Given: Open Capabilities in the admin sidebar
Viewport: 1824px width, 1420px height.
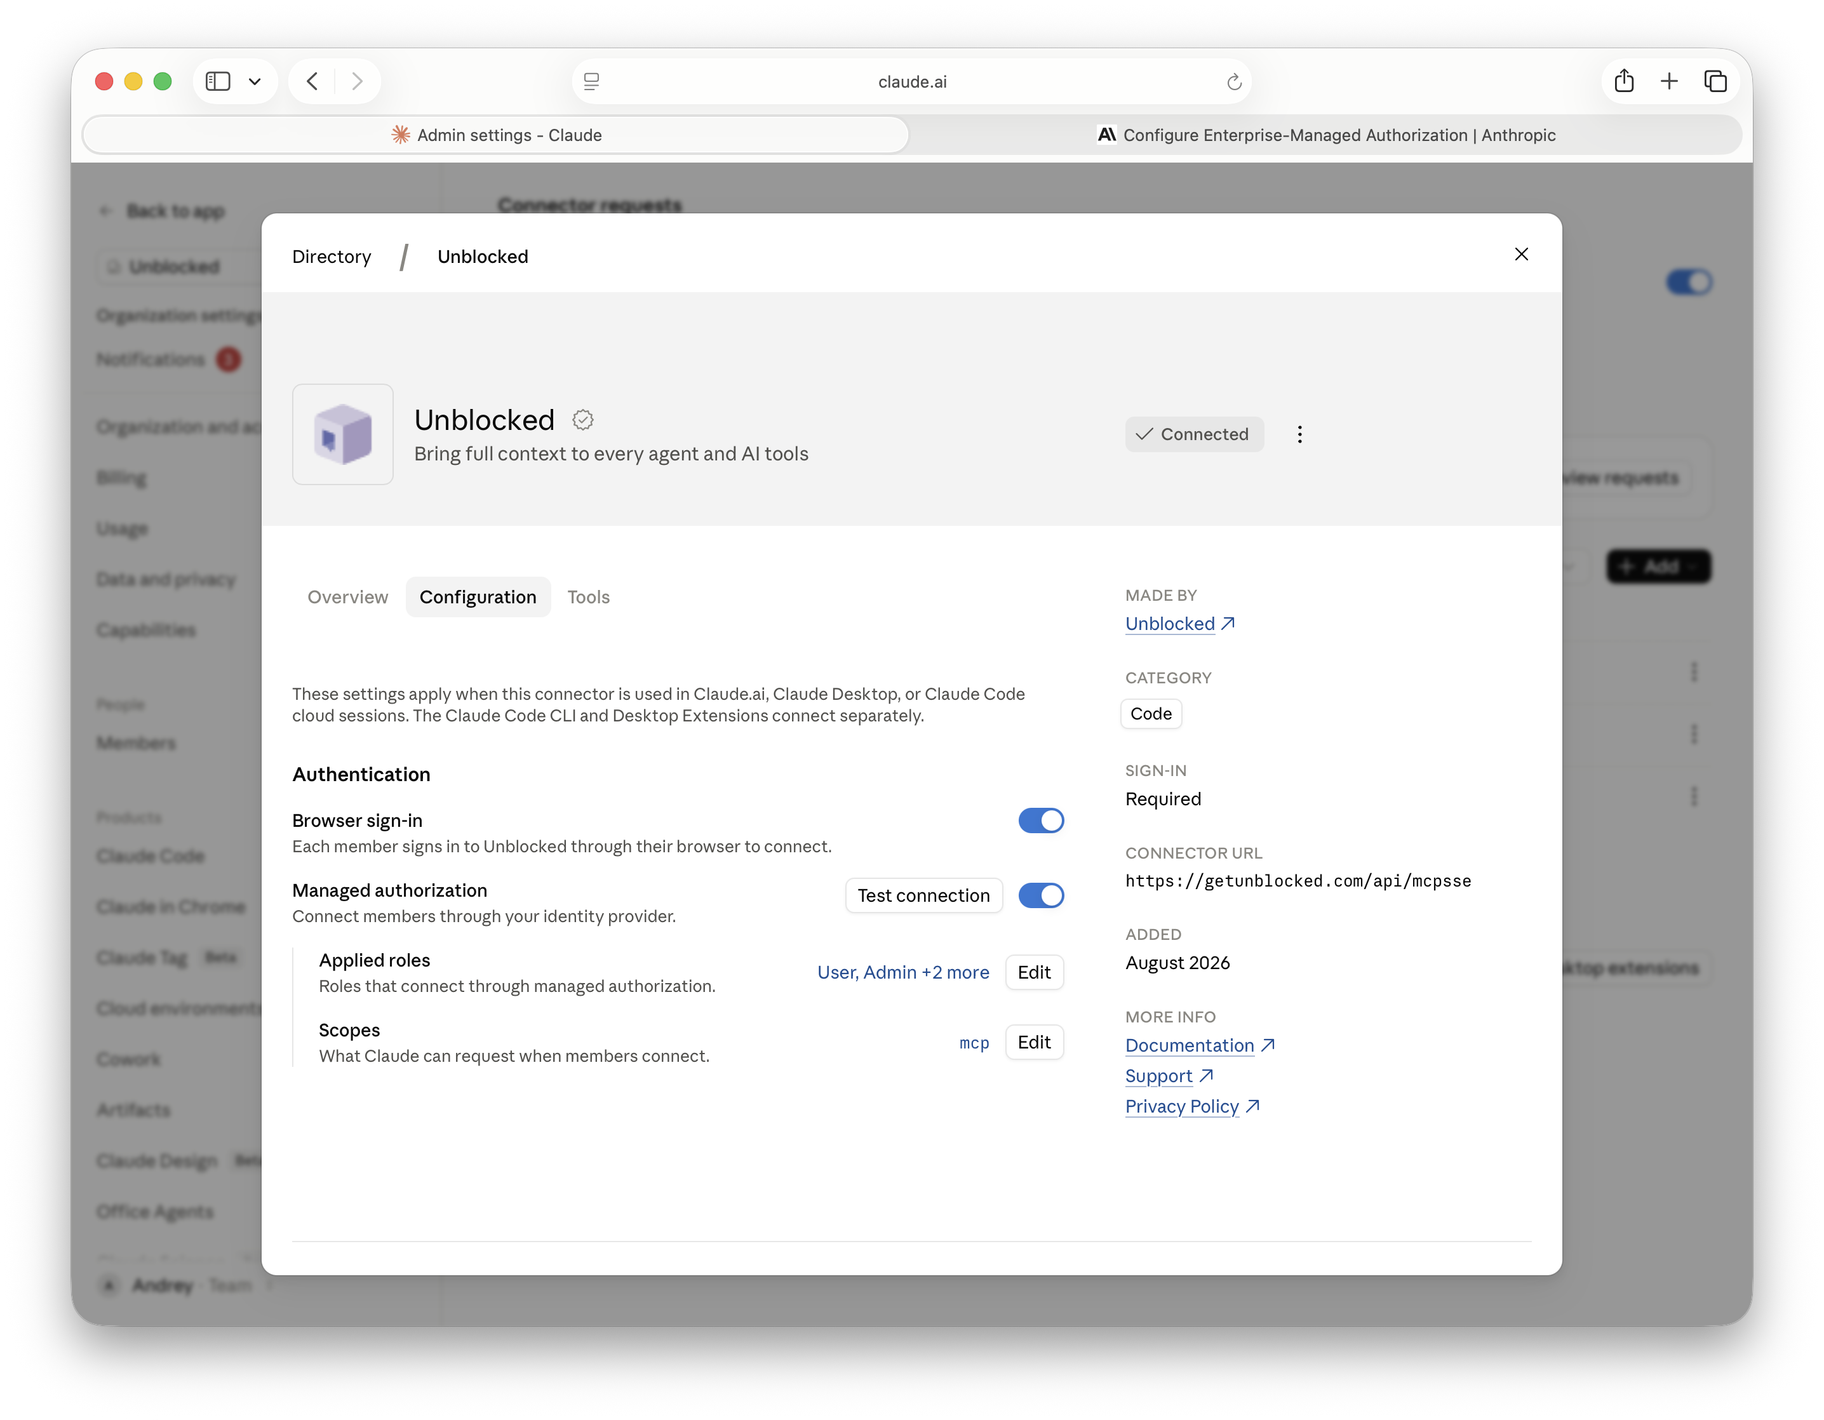Looking at the screenshot, I should click(x=146, y=630).
